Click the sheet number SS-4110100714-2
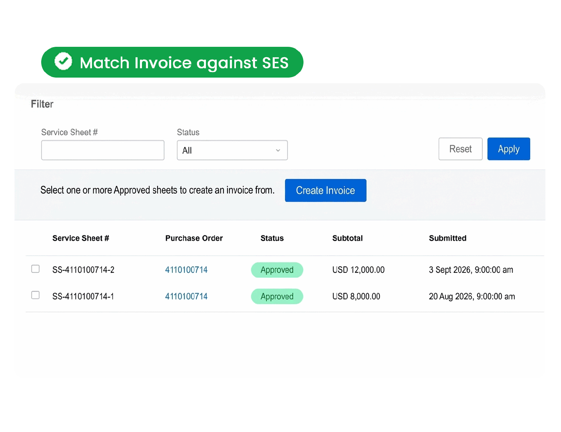This screenshot has height=432, width=561. pyautogui.click(x=83, y=270)
